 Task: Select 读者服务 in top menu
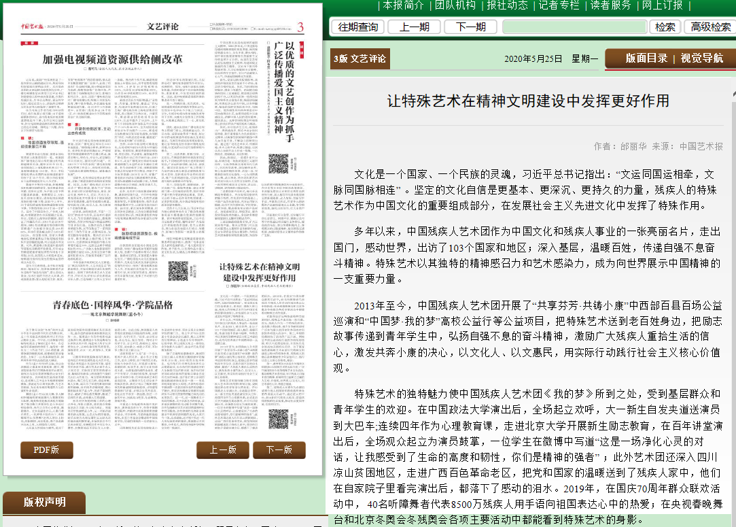tap(610, 5)
